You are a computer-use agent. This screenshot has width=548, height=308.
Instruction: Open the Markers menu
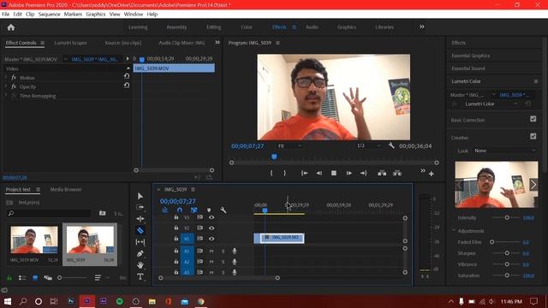[73, 14]
